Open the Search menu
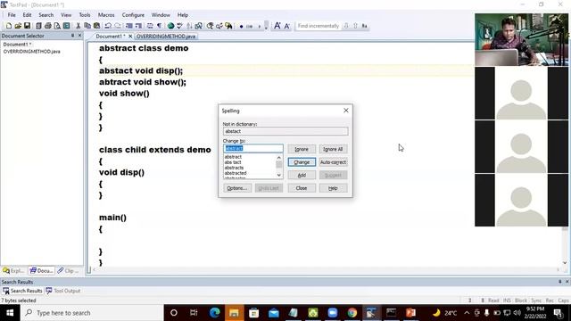Screen dimensions: 571x321 click(x=46, y=15)
